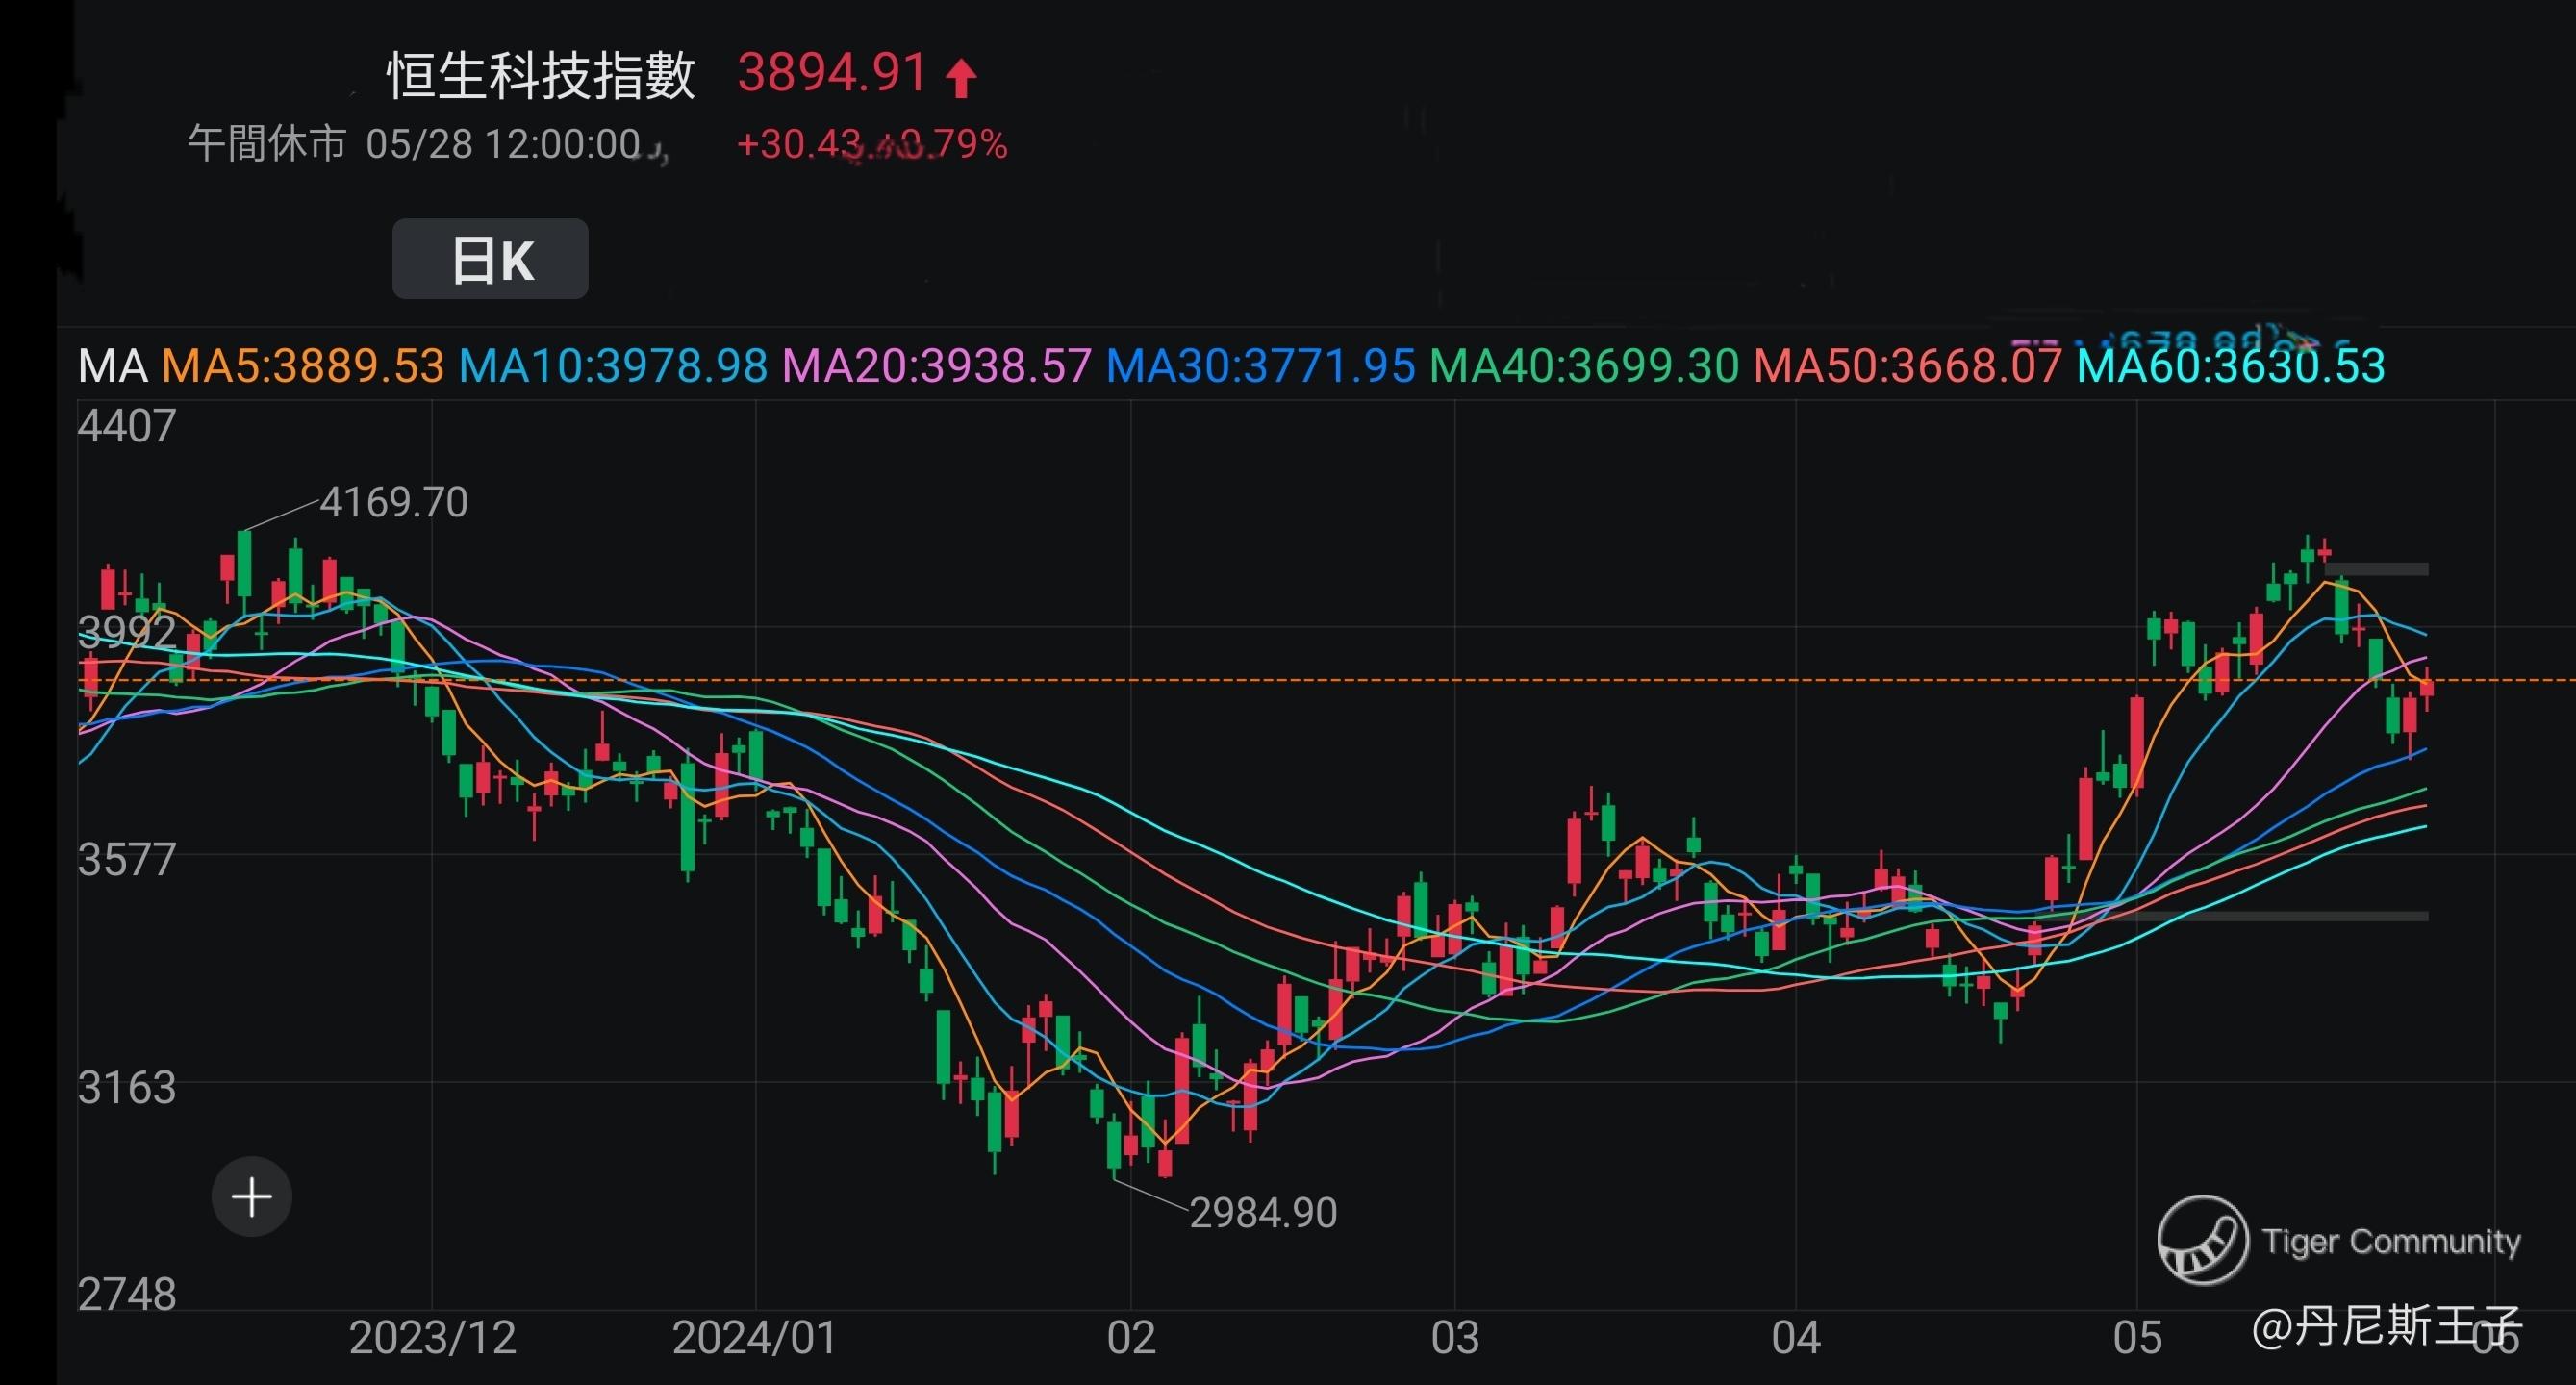The width and height of the screenshot is (2576, 1385).
Task: Click the MA40 legend value
Action: point(1584,366)
